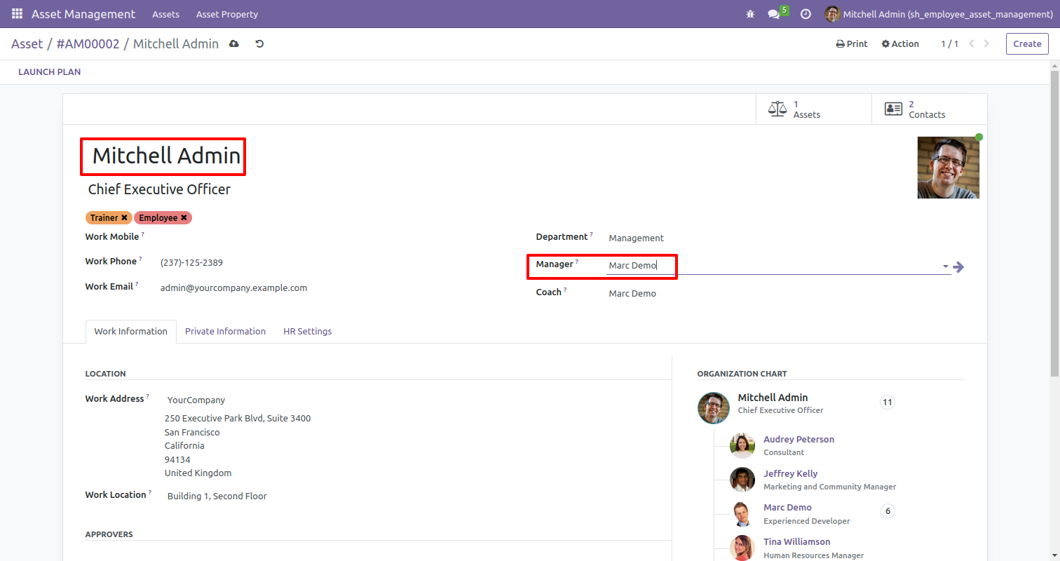Save record with the cloud upload icon

click(234, 43)
